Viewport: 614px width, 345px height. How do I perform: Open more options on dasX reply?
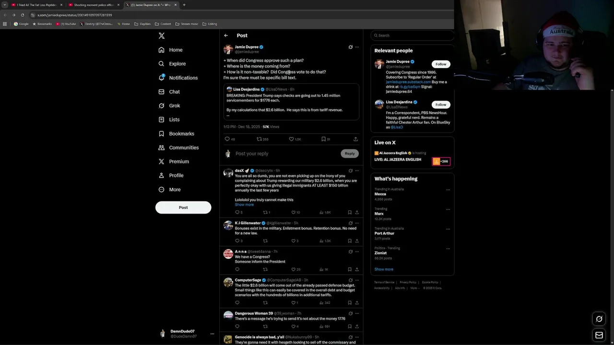[x=357, y=171]
